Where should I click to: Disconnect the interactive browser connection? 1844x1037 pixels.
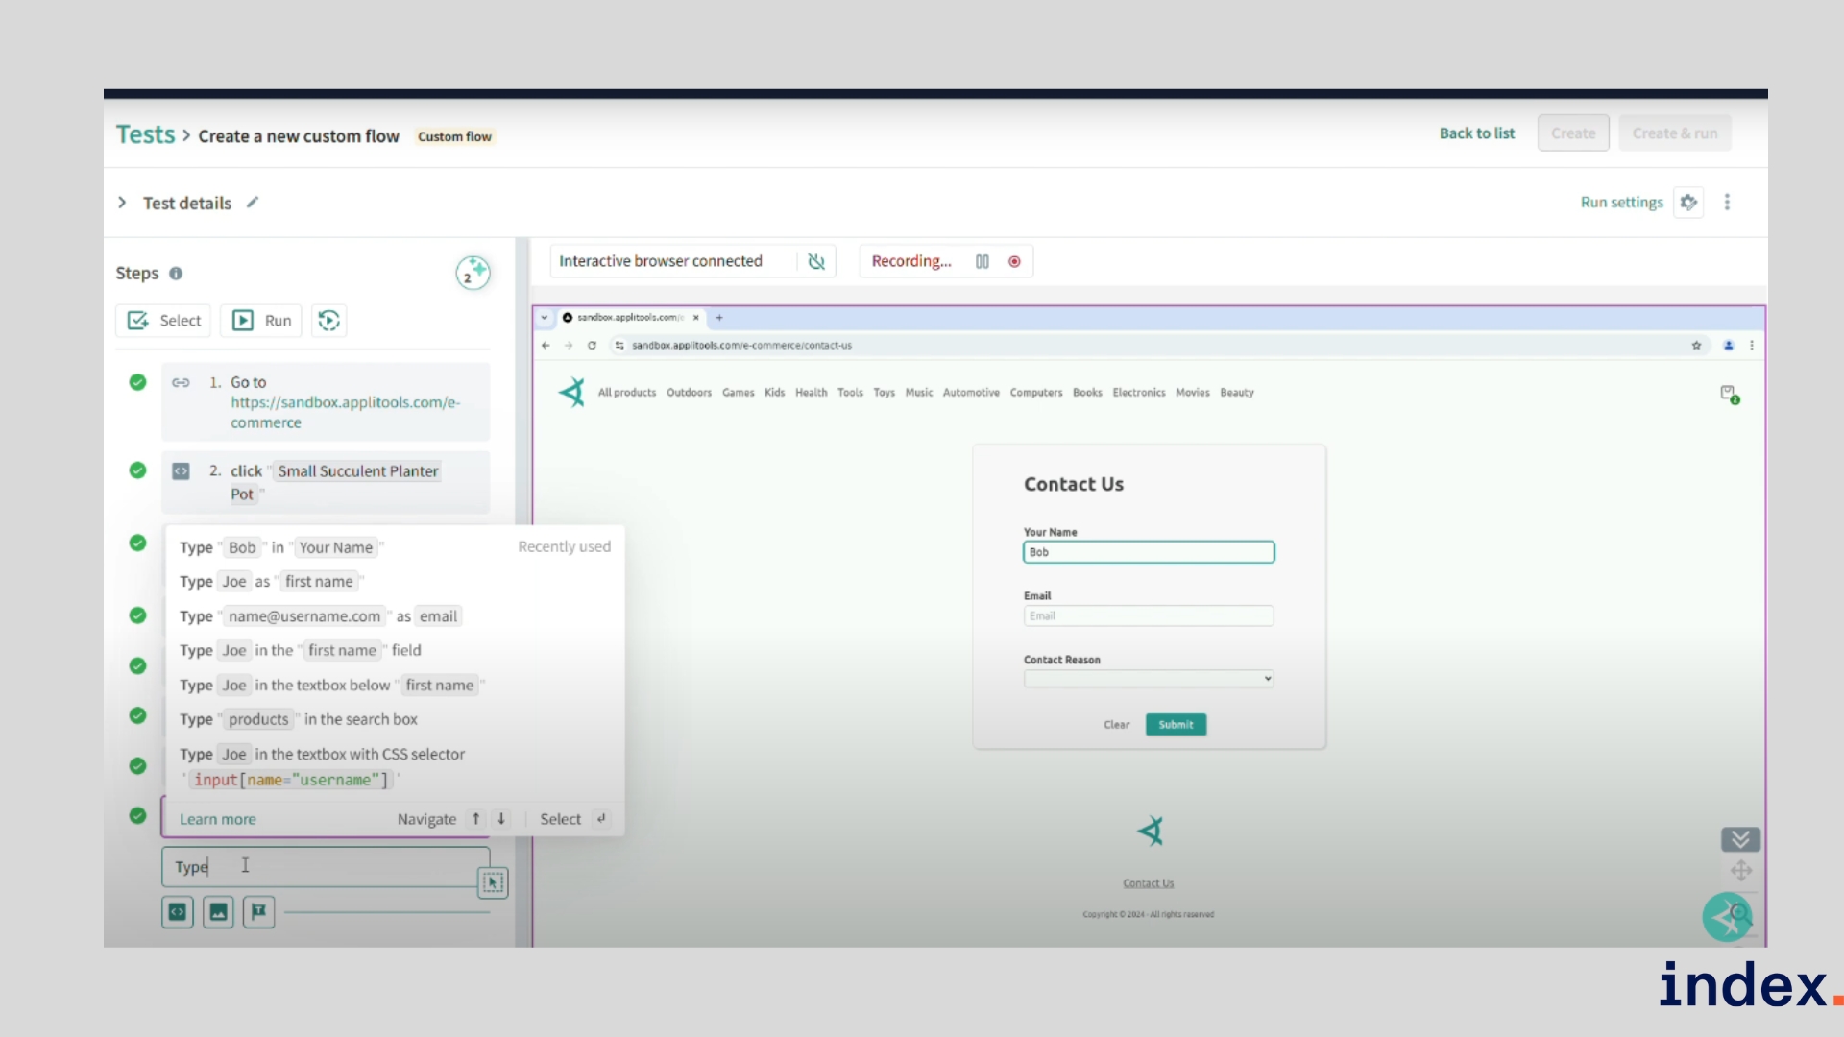[x=816, y=260]
